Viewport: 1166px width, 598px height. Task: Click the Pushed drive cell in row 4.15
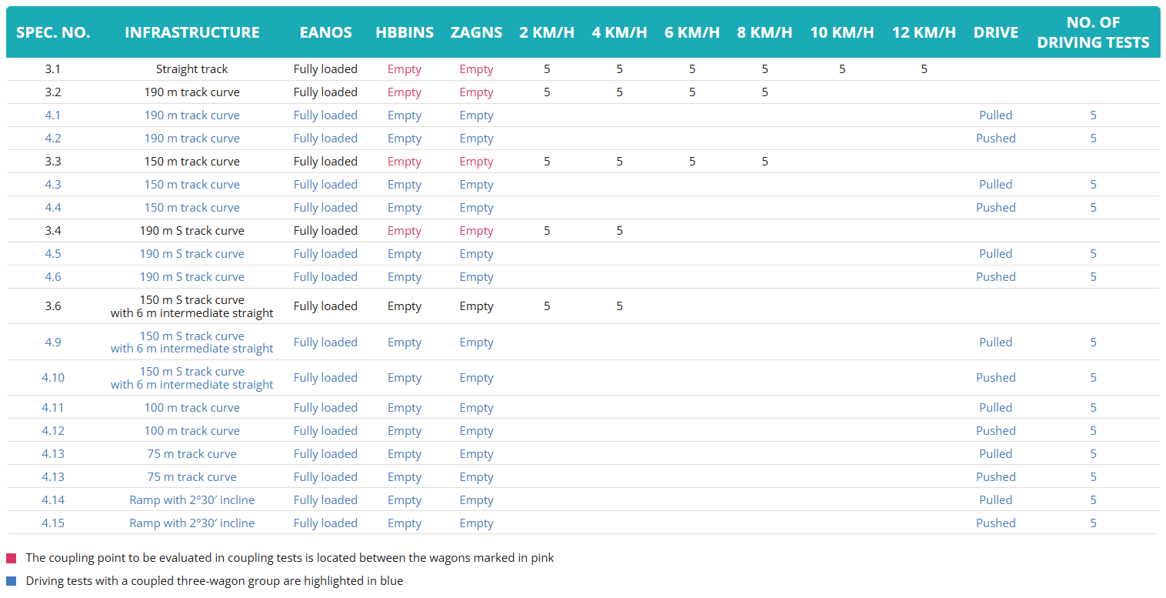pos(995,523)
